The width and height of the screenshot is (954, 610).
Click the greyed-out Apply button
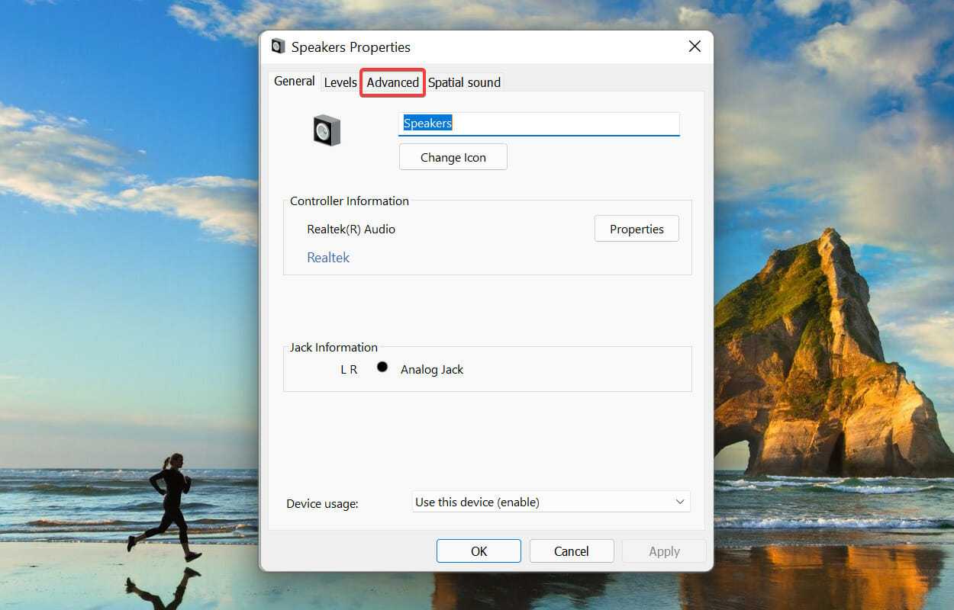(664, 551)
